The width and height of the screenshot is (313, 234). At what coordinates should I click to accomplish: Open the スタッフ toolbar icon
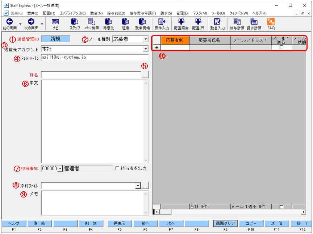75,22
